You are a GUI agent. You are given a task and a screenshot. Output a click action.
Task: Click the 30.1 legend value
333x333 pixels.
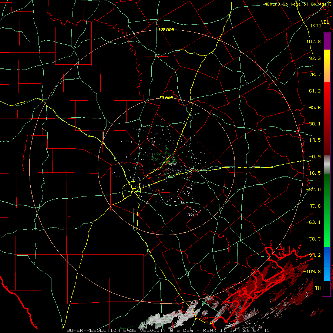click(315, 124)
